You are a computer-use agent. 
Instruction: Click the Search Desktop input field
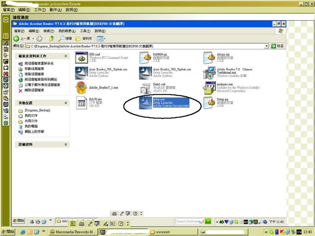point(189,221)
